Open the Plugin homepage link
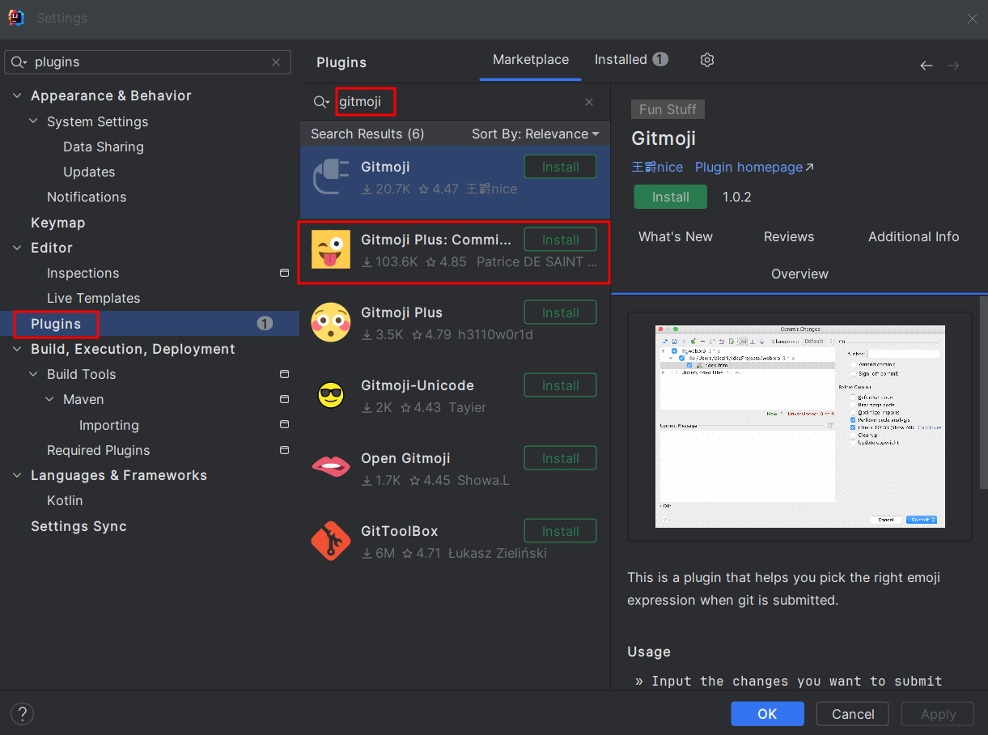The width and height of the screenshot is (988, 735). coord(754,167)
